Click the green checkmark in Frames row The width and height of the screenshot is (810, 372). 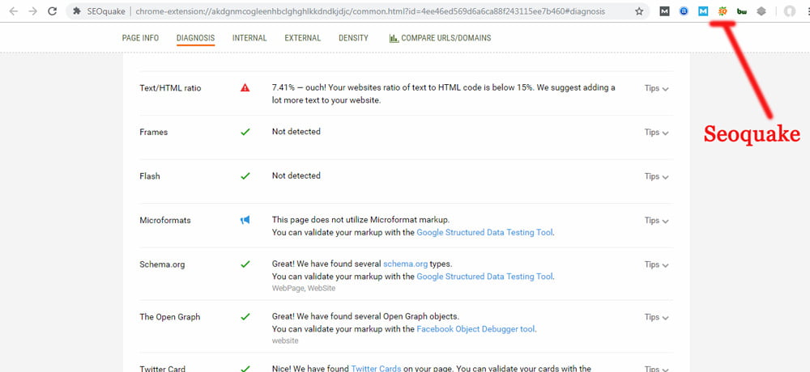[245, 132]
